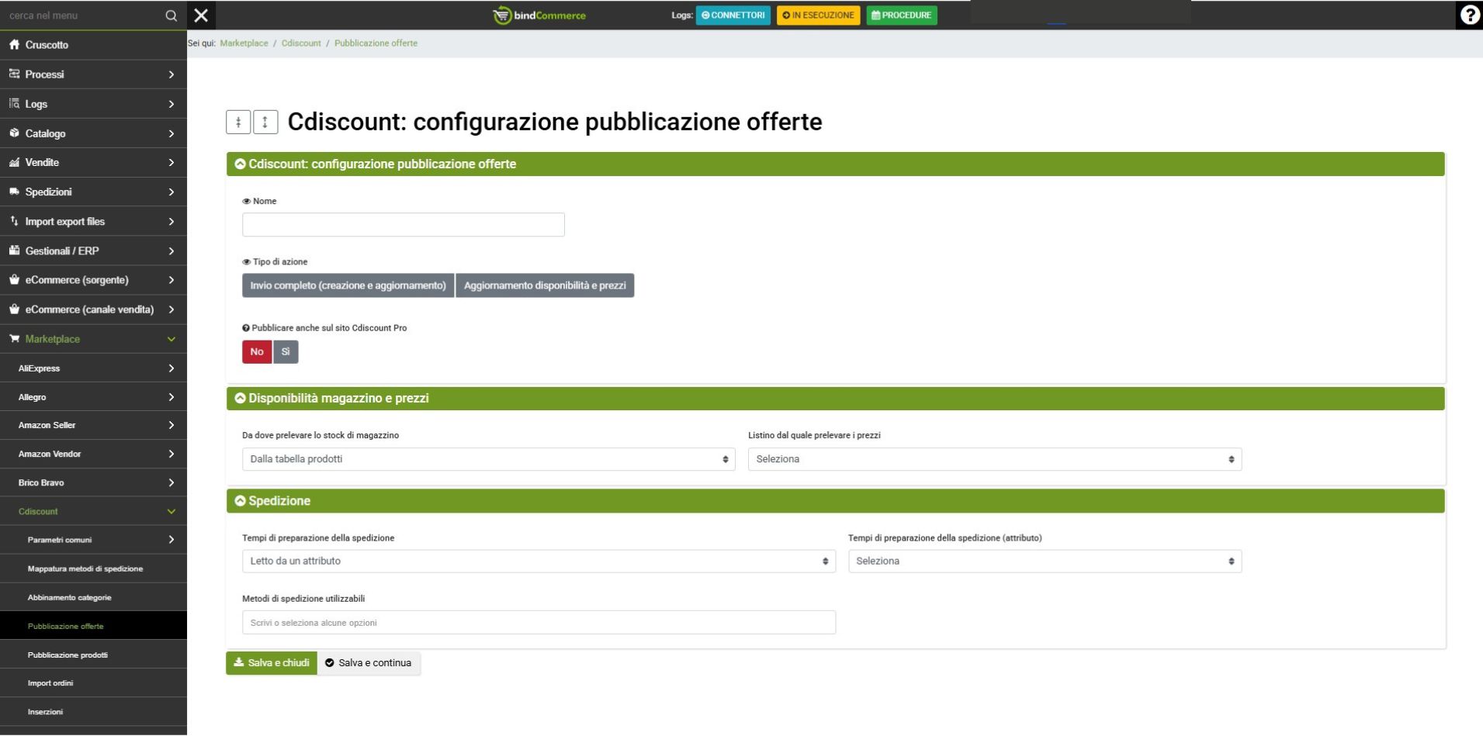Click the collapse all sections icon button

(x=238, y=122)
